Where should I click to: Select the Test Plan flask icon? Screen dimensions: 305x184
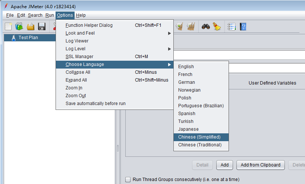(x=14, y=38)
